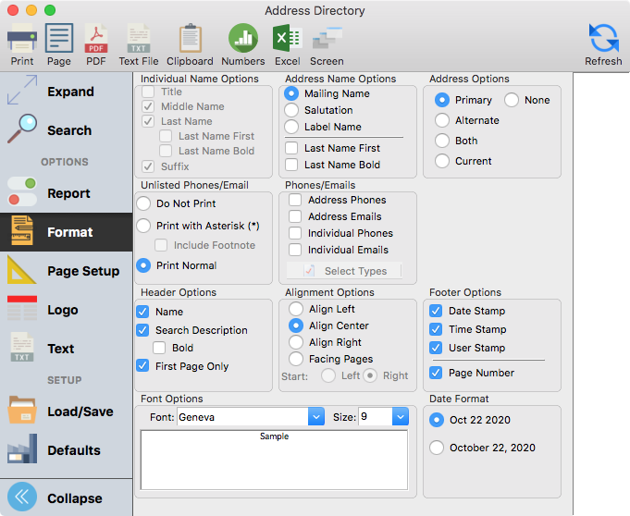The image size is (630, 516).
Task: Open Load/Save settings
Action: tap(66, 412)
